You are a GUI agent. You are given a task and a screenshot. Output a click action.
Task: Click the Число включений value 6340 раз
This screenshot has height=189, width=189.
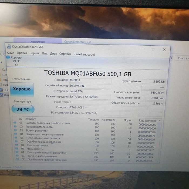click(152, 98)
